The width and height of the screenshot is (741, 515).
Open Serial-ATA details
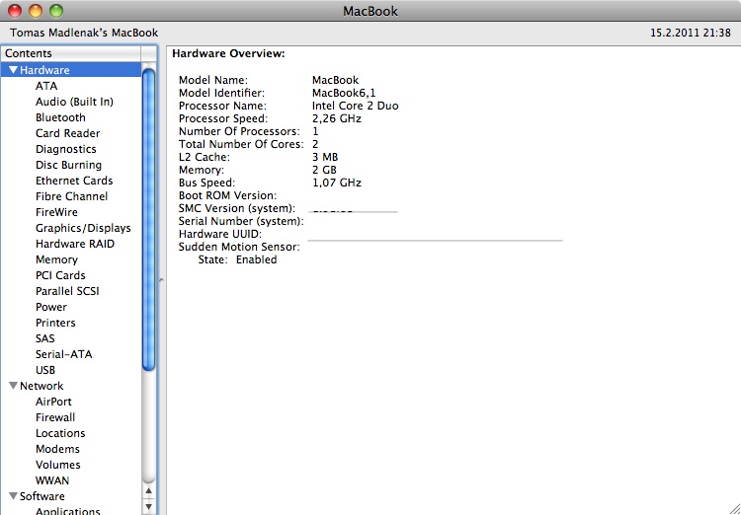[x=63, y=354]
